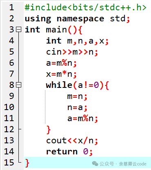Click the 'return 0;' statement

coord(70,152)
